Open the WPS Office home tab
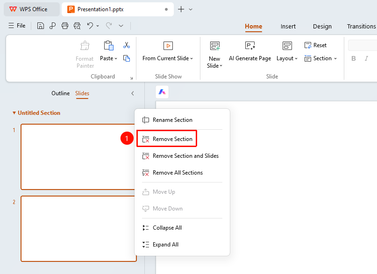This screenshot has height=274, width=377. pos(31,9)
